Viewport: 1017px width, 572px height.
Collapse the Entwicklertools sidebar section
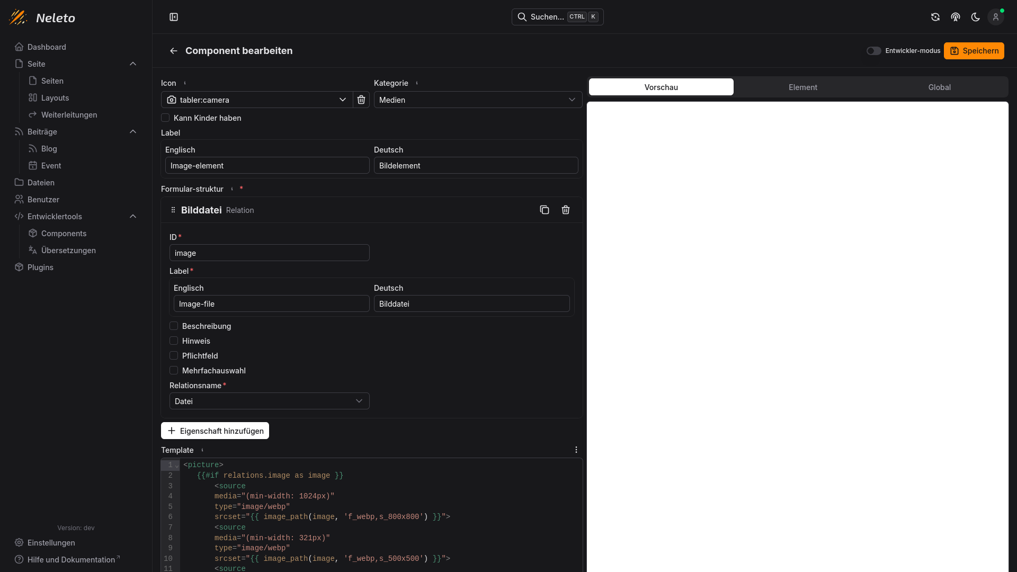pos(133,216)
